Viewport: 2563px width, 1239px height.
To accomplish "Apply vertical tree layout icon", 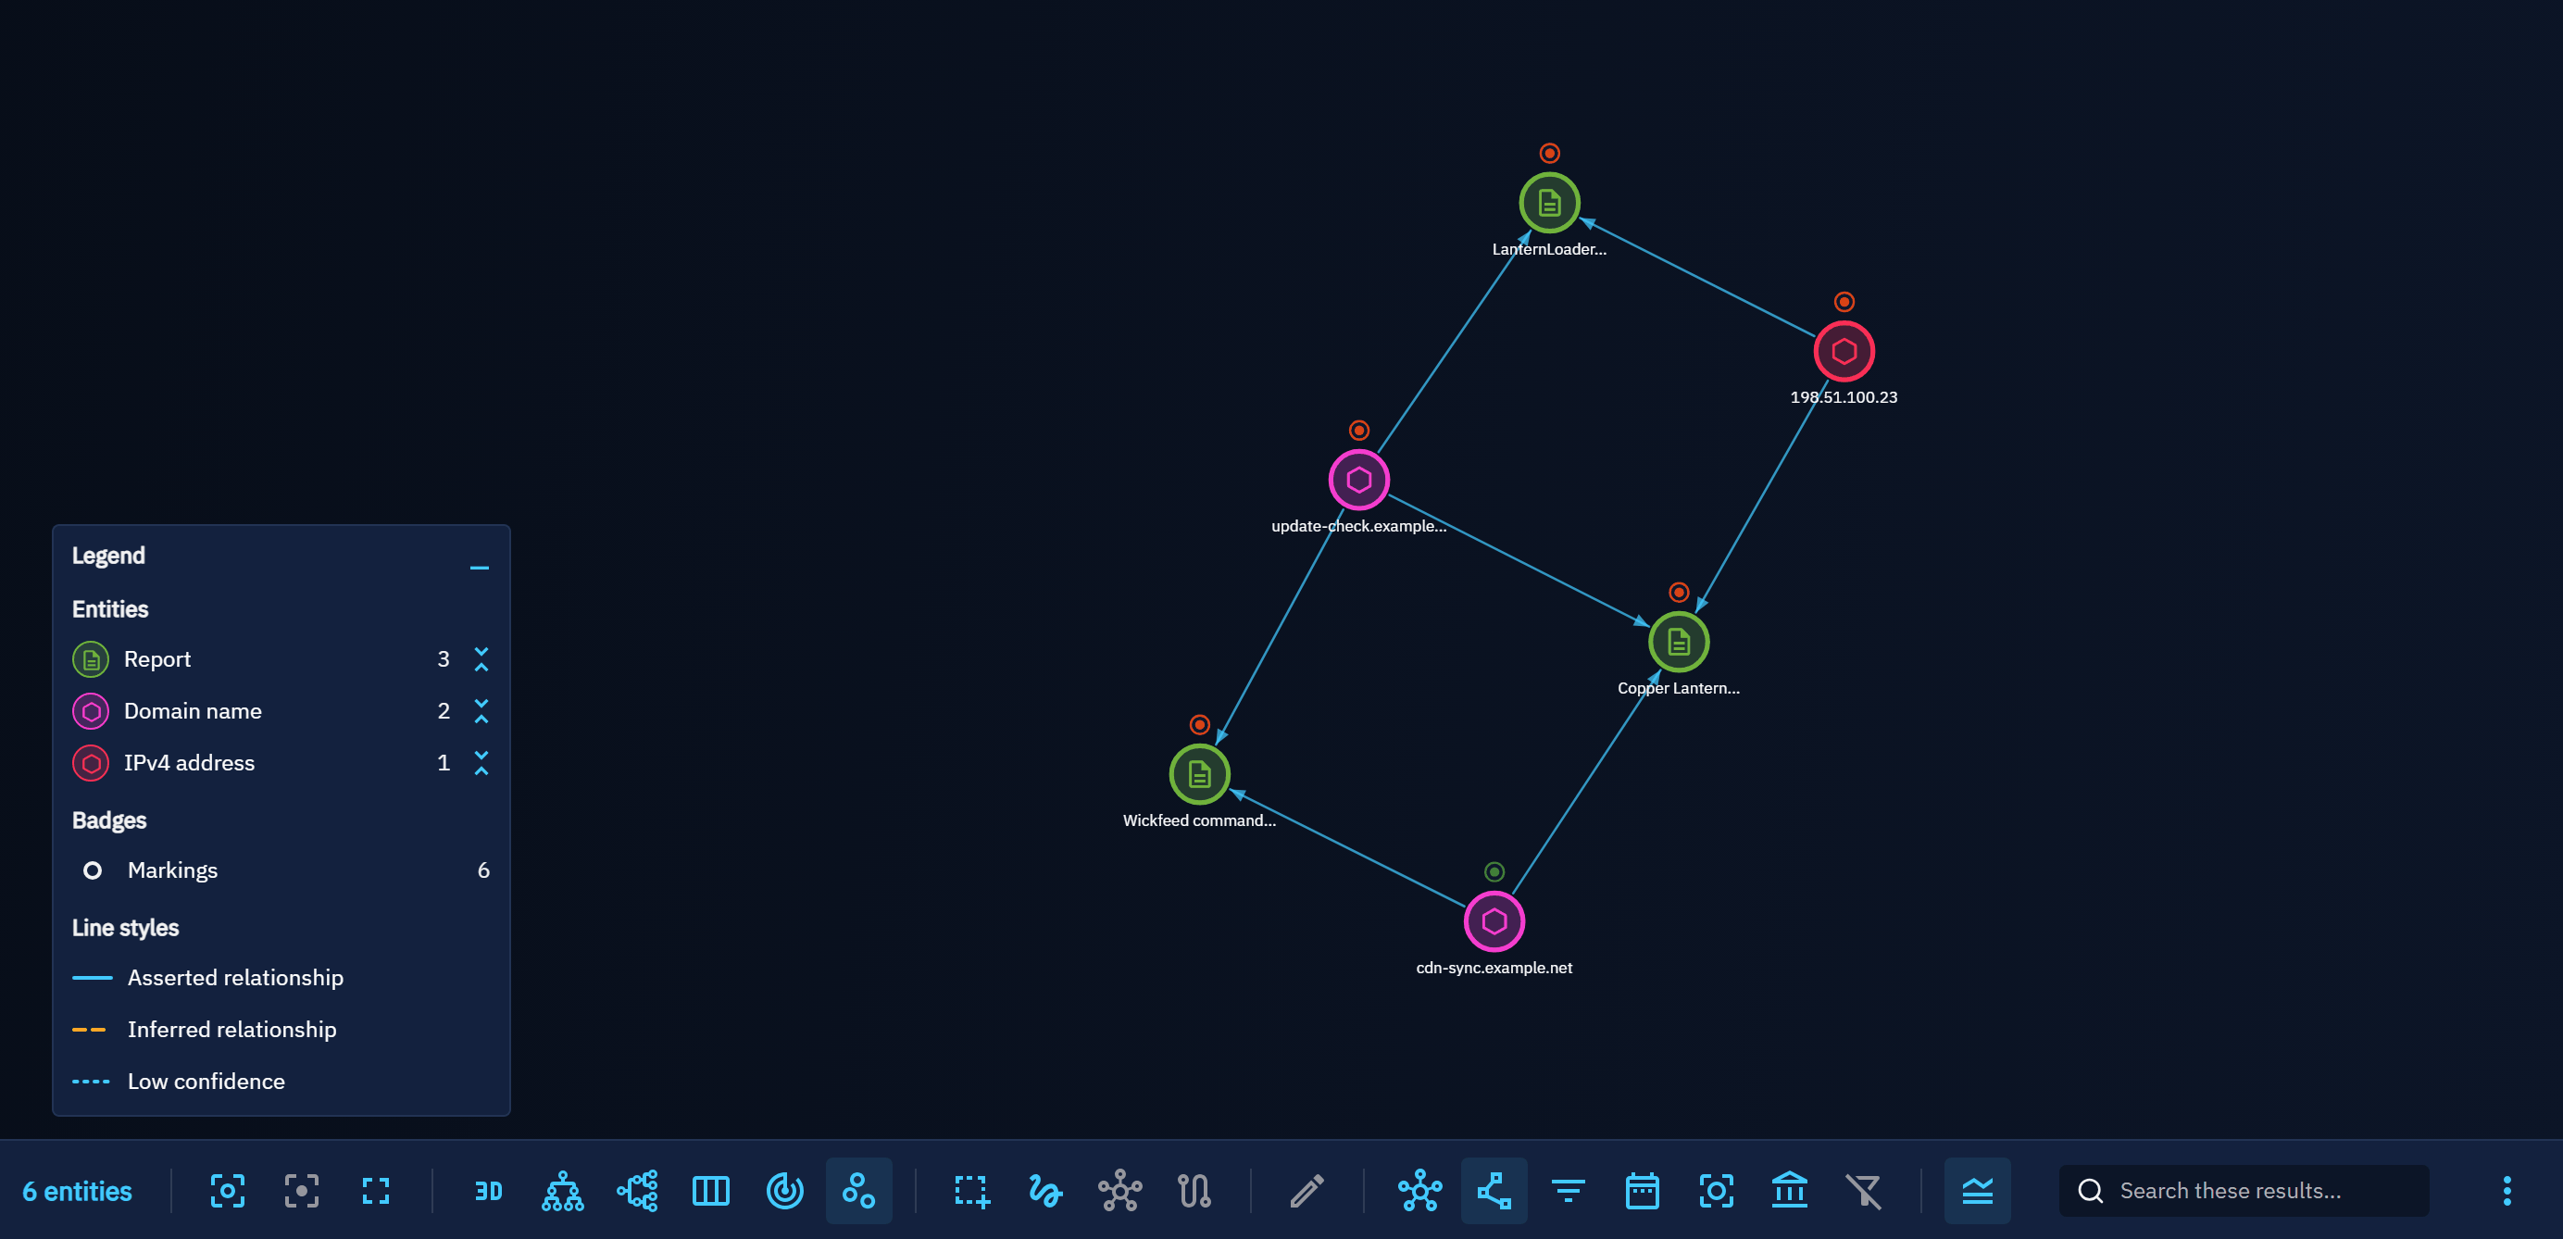I will 562,1190.
